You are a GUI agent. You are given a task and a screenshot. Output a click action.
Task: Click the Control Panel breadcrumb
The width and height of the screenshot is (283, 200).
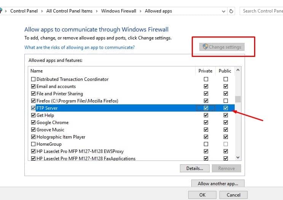click(24, 11)
